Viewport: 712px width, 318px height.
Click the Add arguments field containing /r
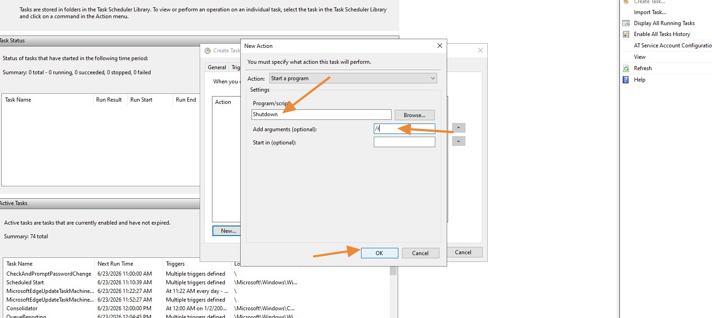click(404, 129)
